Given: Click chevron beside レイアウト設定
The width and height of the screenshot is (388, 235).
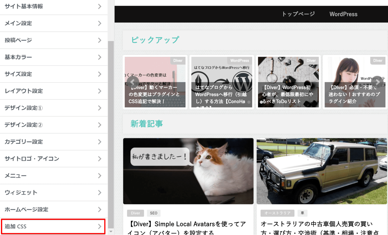Looking at the screenshot, I should pyautogui.click(x=100, y=91).
